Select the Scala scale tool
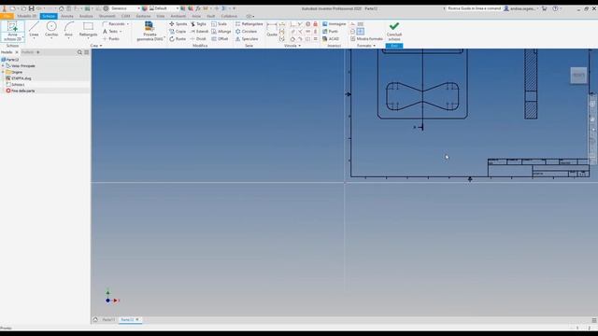Image resolution: width=598 pixels, height=336 pixels. click(220, 24)
